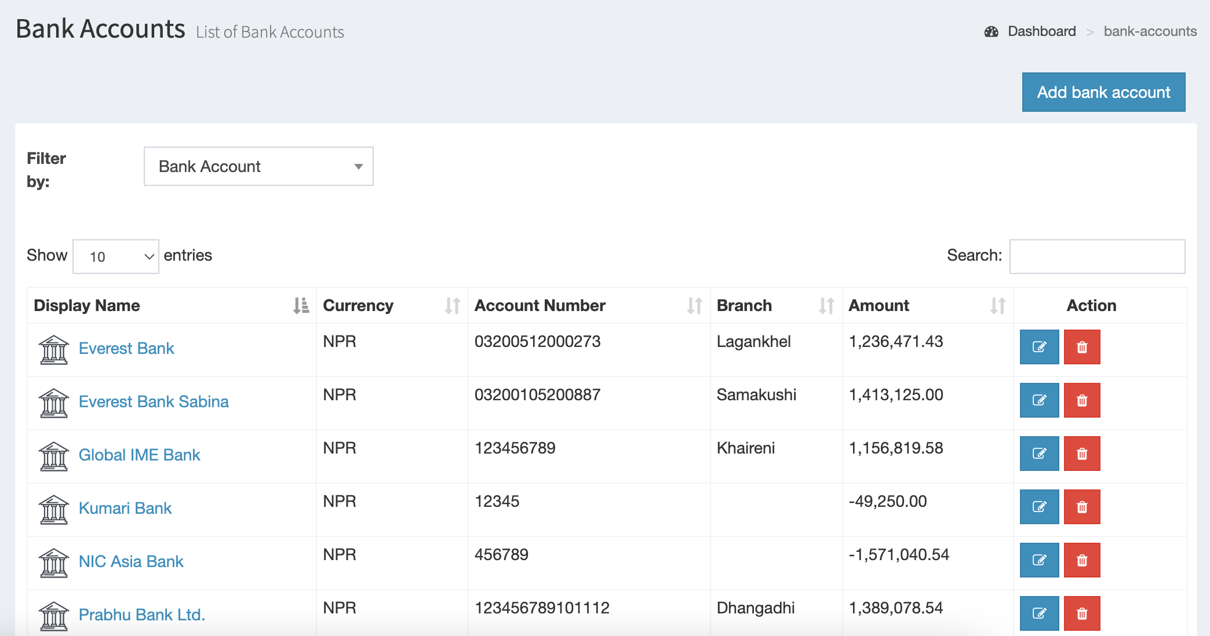Click account number 03200105200887
The image size is (1210, 636).
tap(537, 394)
